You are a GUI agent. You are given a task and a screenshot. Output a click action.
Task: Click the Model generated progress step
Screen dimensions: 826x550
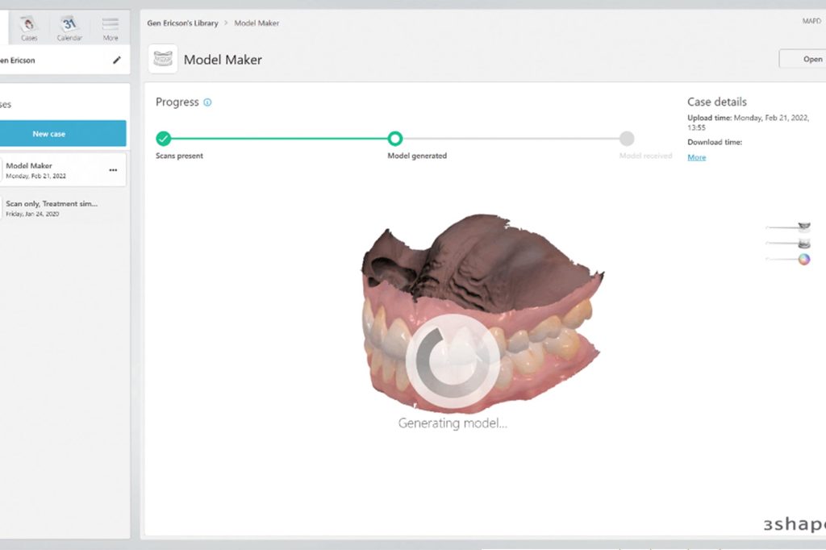(395, 138)
